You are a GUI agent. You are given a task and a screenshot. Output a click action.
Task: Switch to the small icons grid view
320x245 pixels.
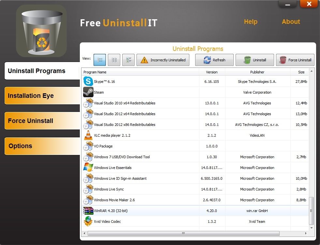coord(114,60)
